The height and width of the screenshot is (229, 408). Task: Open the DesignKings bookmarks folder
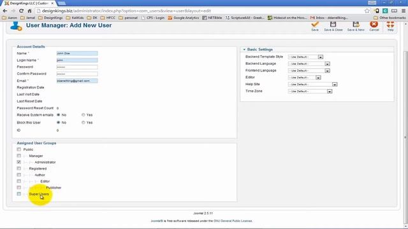coord(50,18)
